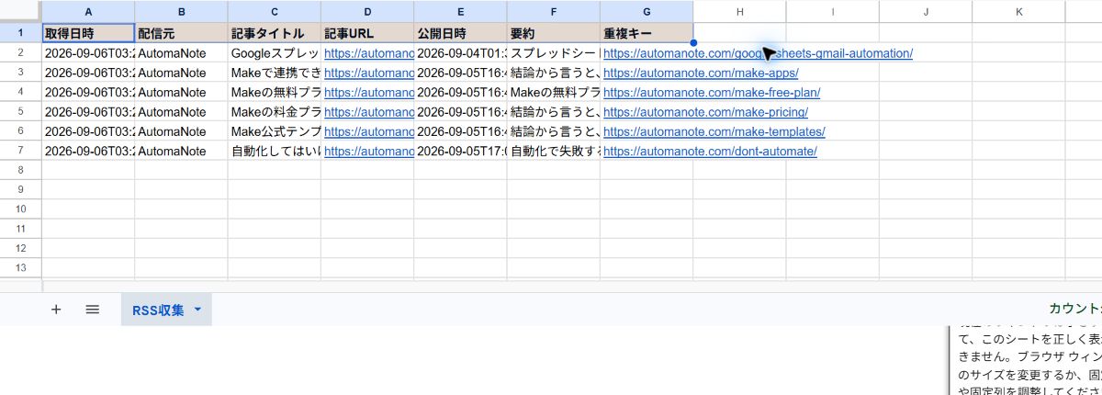Add a new sheet with the plus icon
Screen dimensions: 1102x395
click(x=56, y=310)
